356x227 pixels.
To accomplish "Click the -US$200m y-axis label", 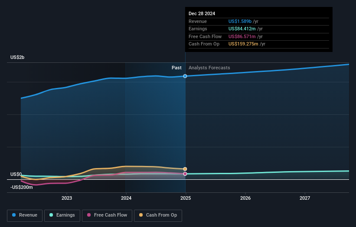I will click(x=21, y=187).
